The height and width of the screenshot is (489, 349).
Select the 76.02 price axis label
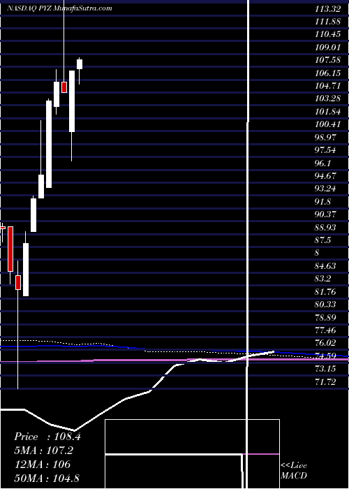(326, 343)
